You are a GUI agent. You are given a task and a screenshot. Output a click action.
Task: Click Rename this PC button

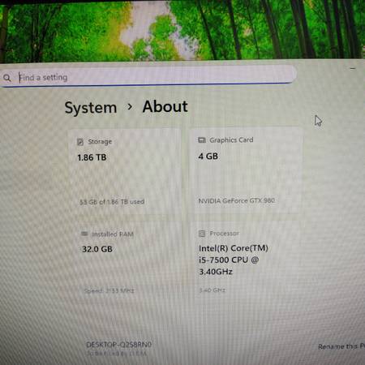click(x=341, y=346)
